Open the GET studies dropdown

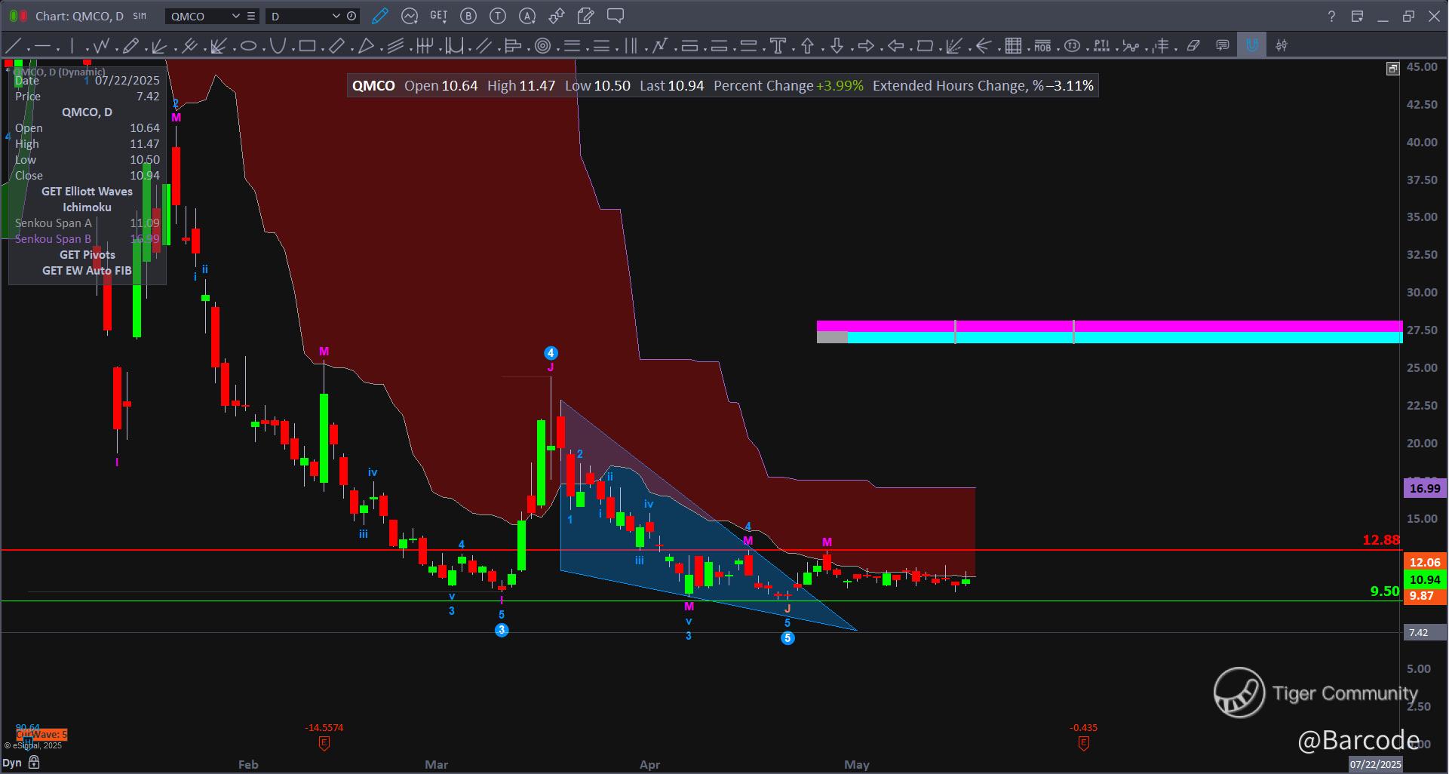click(439, 16)
